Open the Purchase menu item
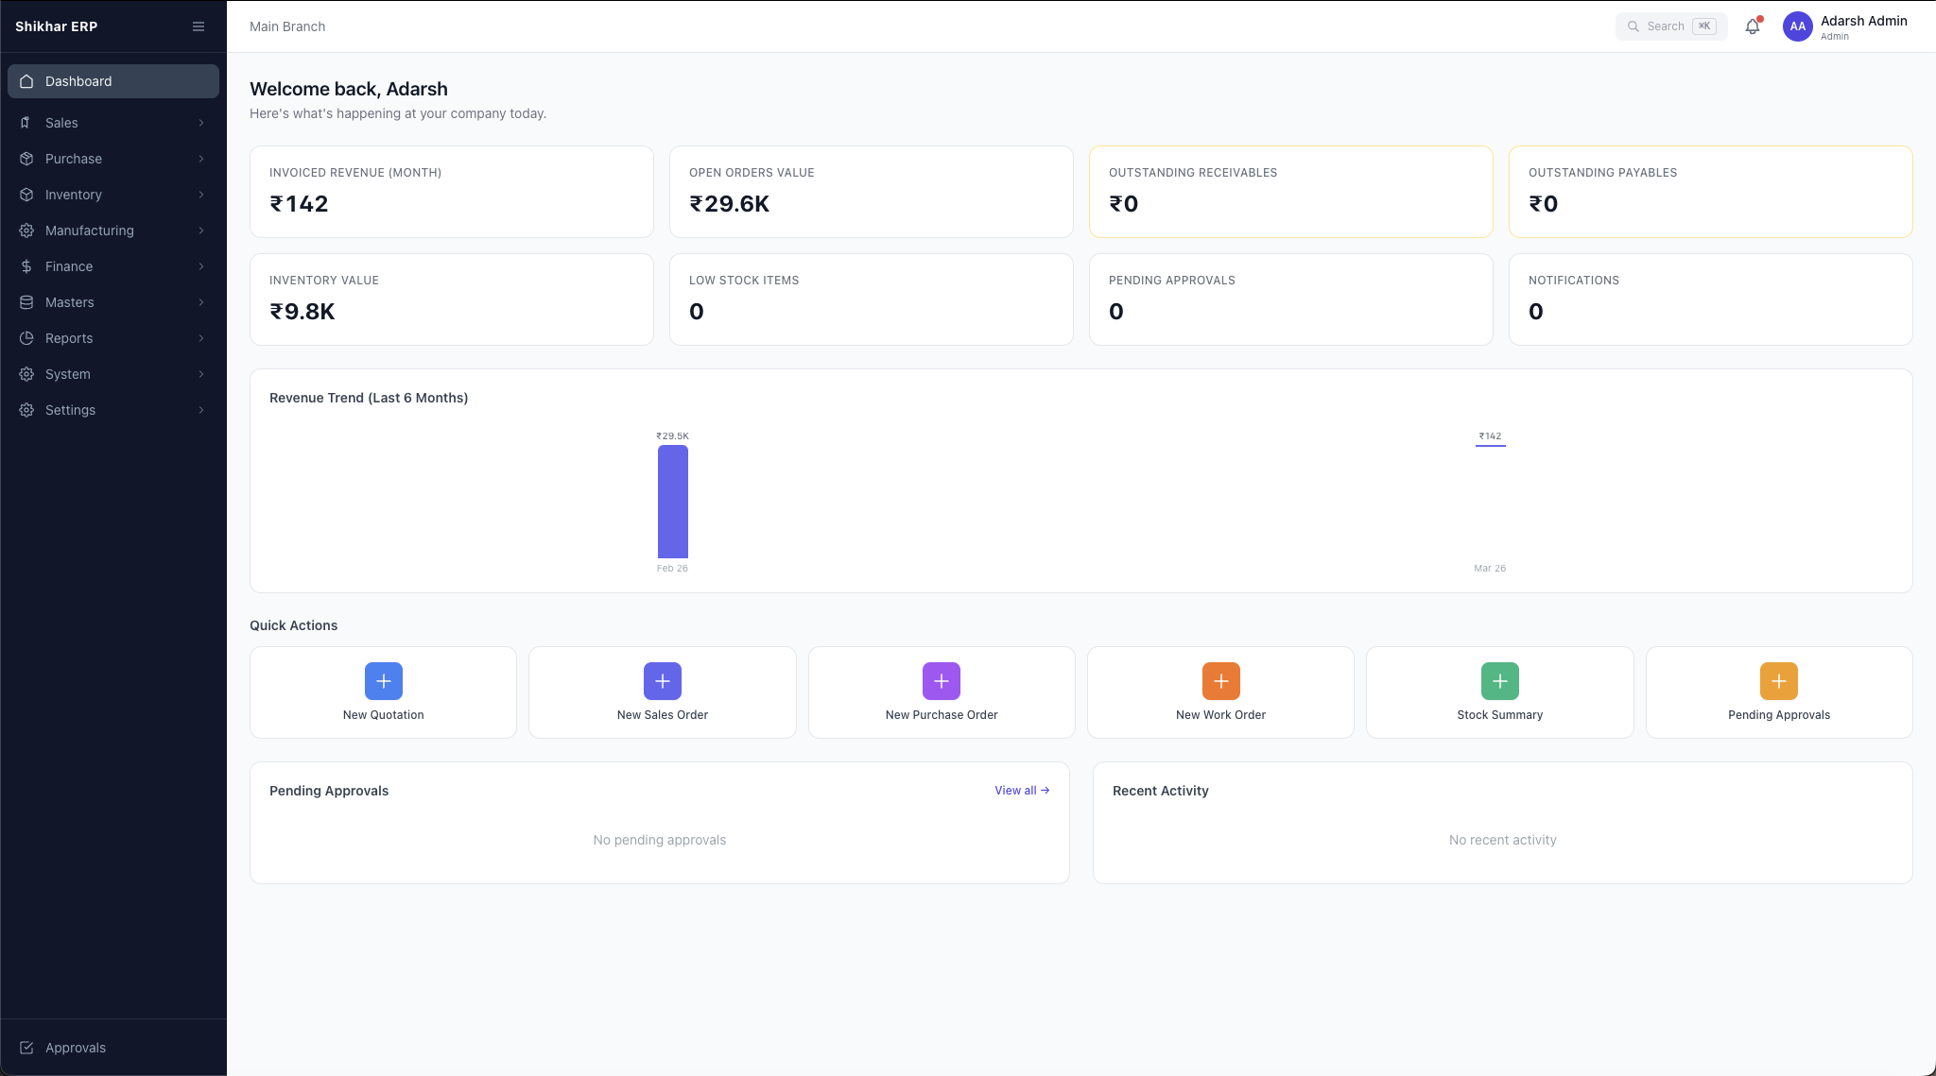 113,159
